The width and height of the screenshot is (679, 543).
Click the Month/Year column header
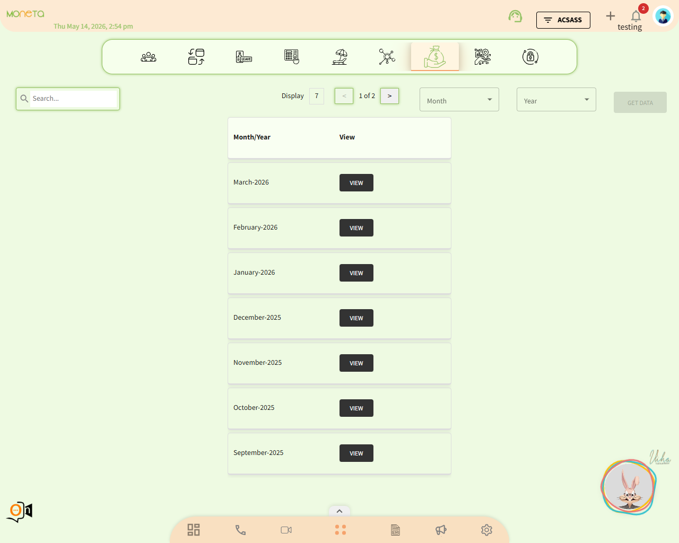(x=252, y=137)
